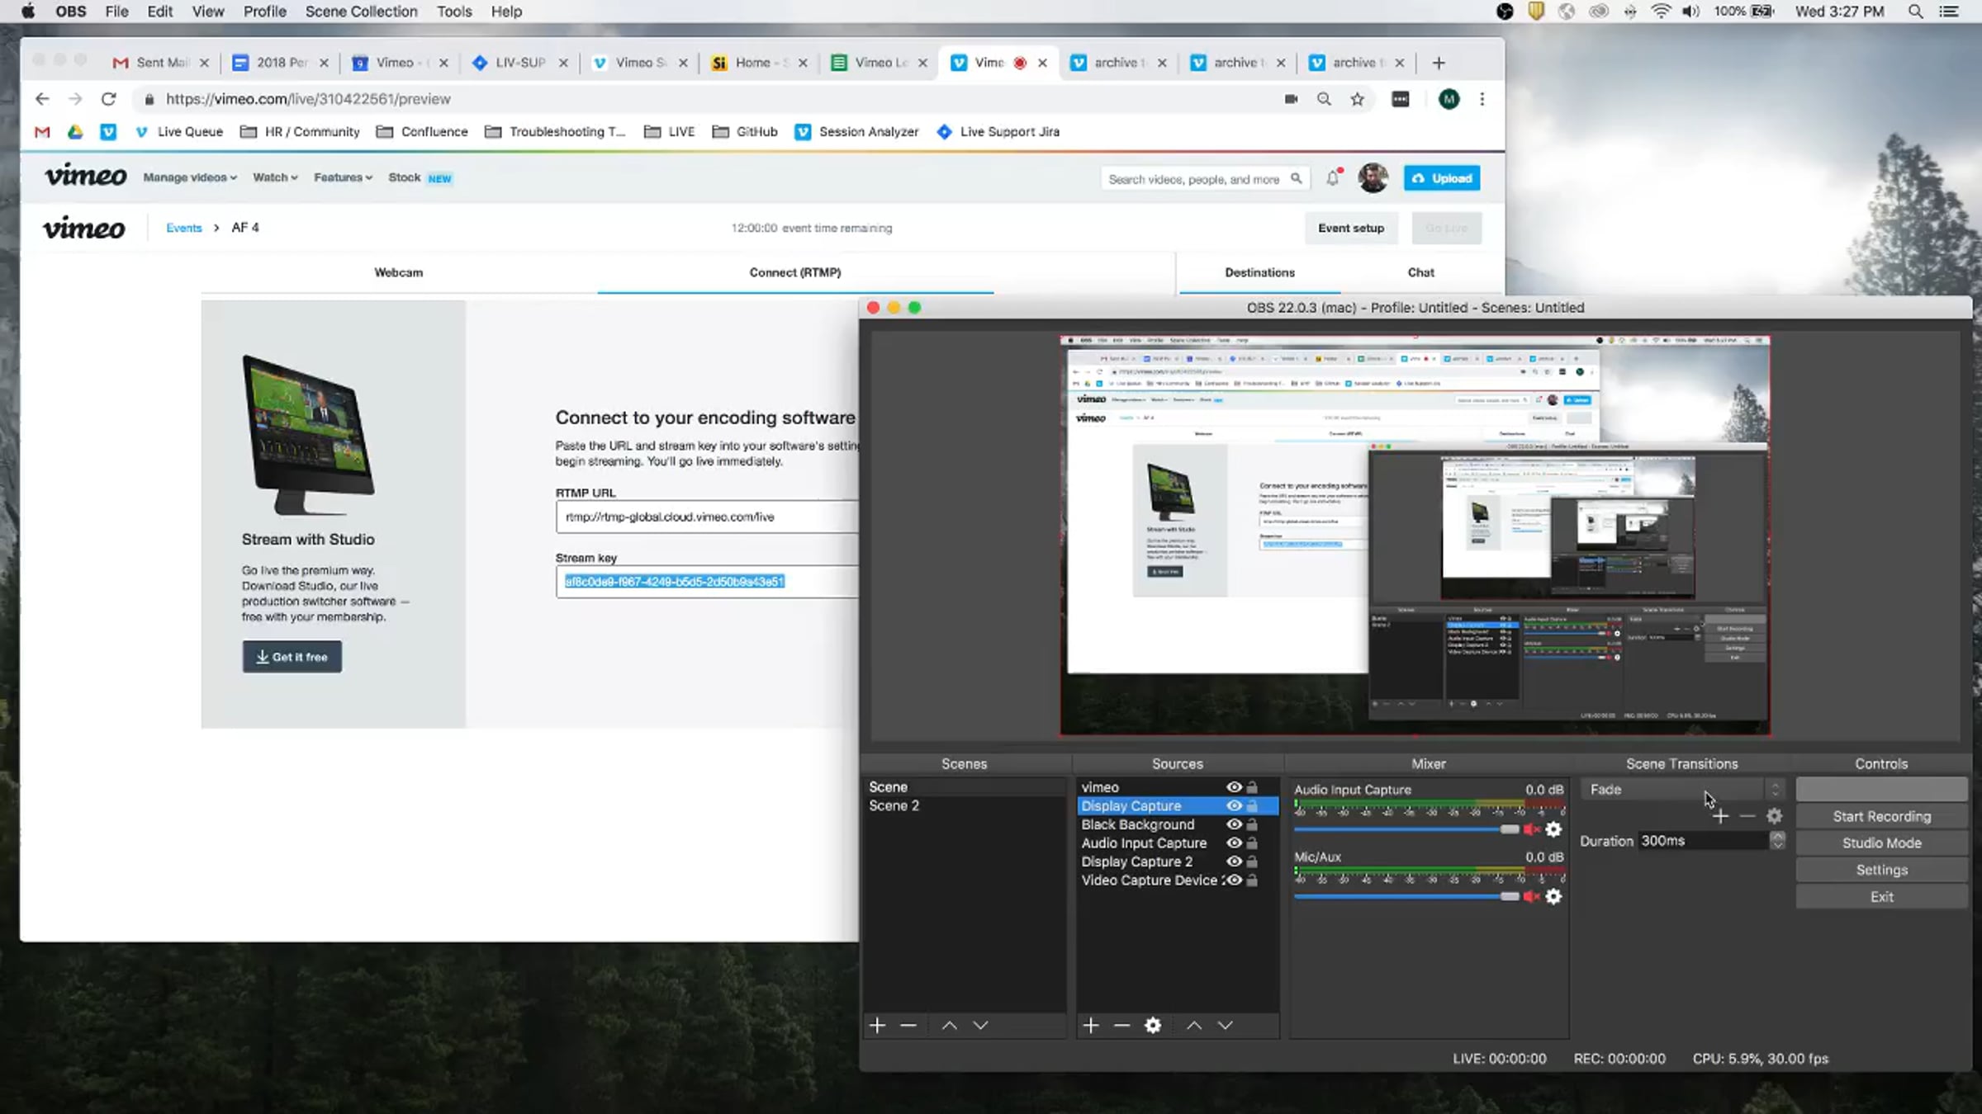Open Vimeo notifications bell
The width and height of the screenshot is (1982, 1114).
pyautogui.click(x=1332, y=178)
